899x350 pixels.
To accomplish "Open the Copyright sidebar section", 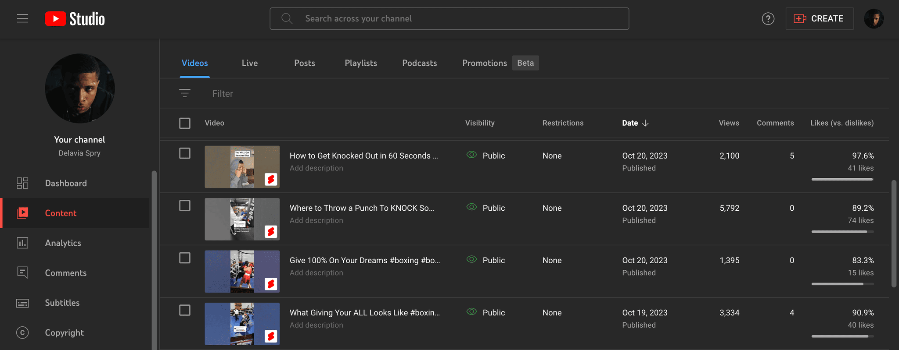I will coord(64,332).
